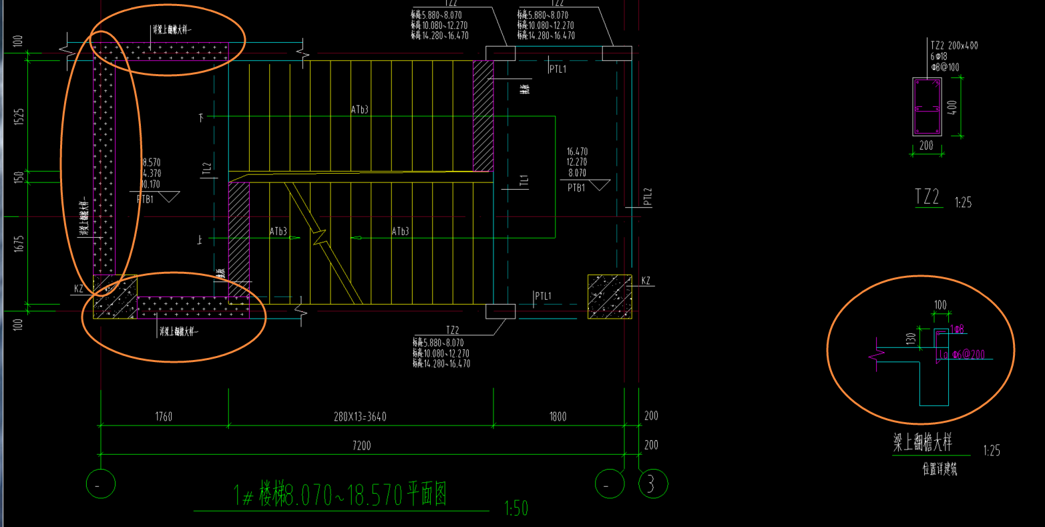Click hatched KZ column beside lower PTL1
This screenshot has height=527, width=1045.
pos(610,297)
